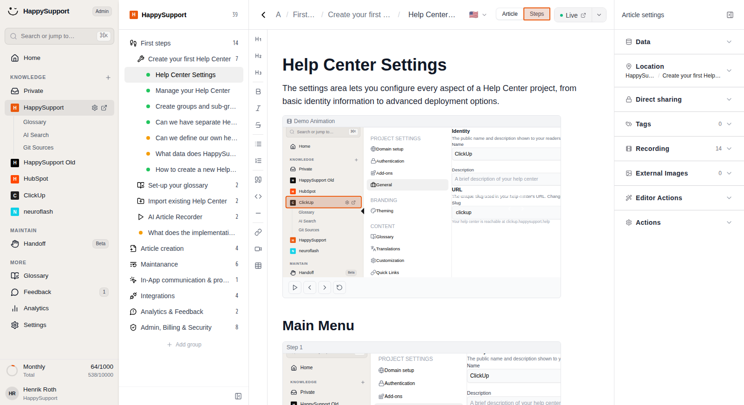
Task: Click the H1 heading format icon
Action: (x=258, y=39)
